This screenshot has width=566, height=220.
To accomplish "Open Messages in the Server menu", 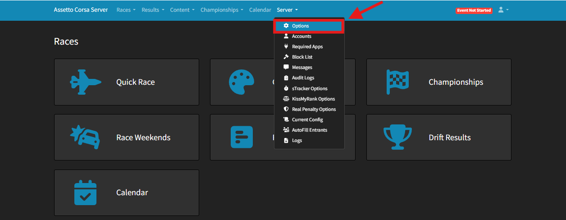I will click(x=309, y=68).
